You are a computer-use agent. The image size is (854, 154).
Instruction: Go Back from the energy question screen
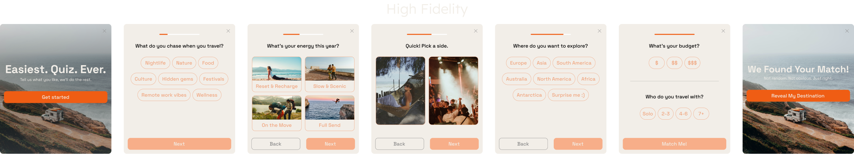pyautogui.click(x=275, y=144)
